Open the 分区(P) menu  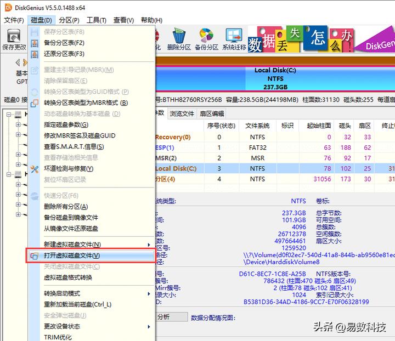click(69, 20)
